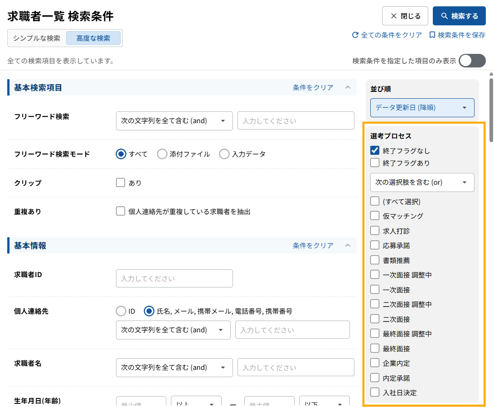The width and height of the screenshot is (494, 407).
Task: Click the refresh icon beside 全ての条件をクリア
Action: coord(355,35)
